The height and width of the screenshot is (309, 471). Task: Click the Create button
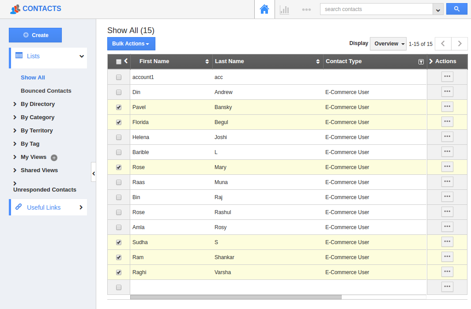(35, 35)
